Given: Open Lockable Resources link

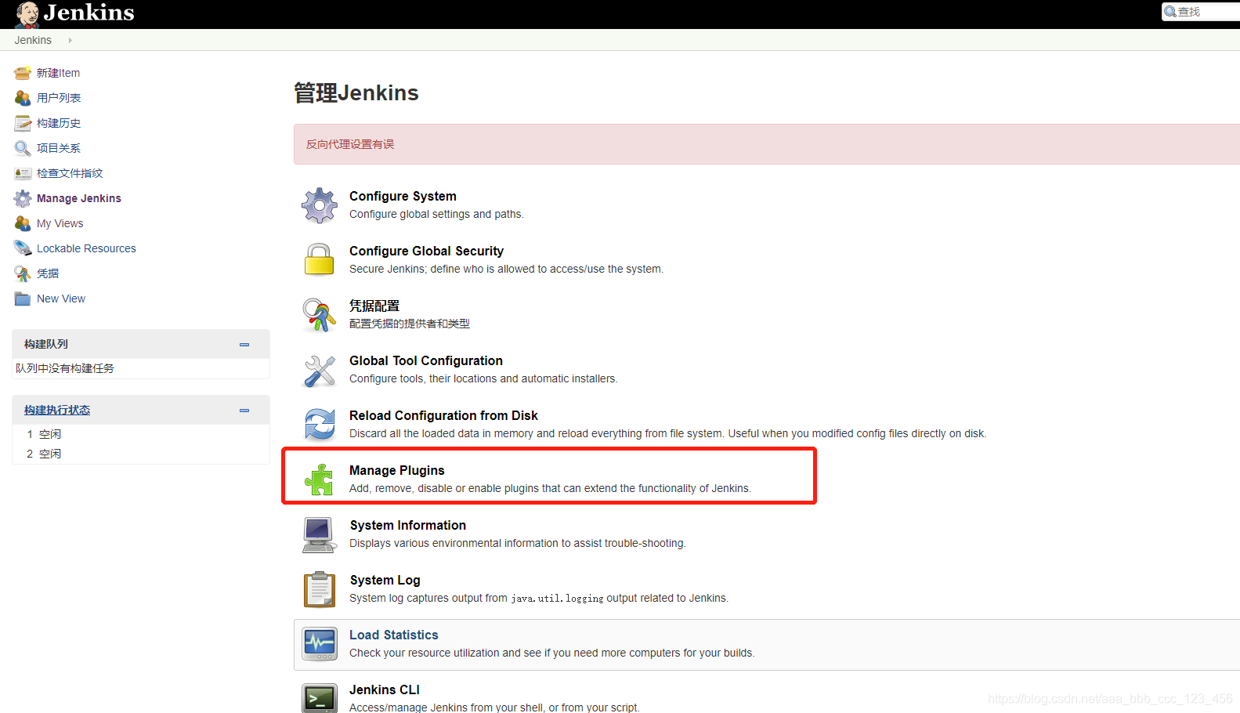Looking at the screenshot, I should click(86, 248).
